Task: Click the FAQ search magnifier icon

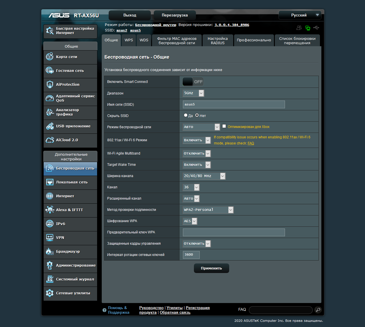Action: 318,310
